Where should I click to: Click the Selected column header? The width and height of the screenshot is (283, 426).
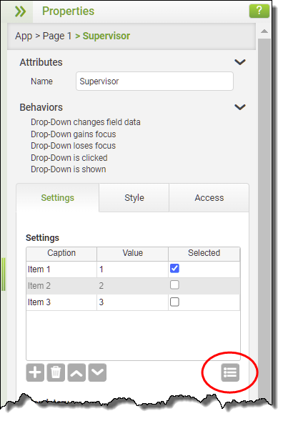pyautogui.click(x=204, y=253)
